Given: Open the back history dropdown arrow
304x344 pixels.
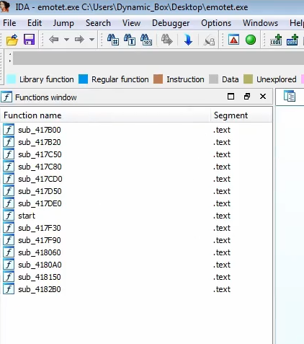Looking at the screenshot, I should coord(66,40).
